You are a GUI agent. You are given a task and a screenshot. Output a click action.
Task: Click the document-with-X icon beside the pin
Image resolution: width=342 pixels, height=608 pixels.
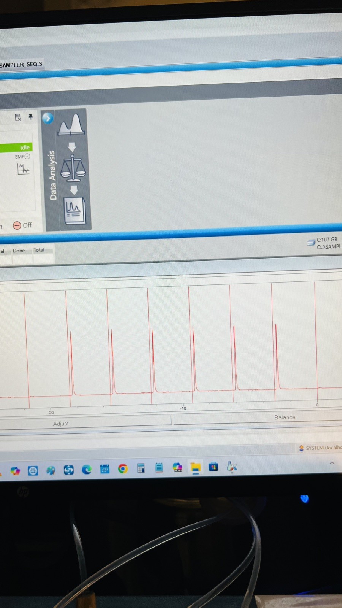click(x=18, y=117)
